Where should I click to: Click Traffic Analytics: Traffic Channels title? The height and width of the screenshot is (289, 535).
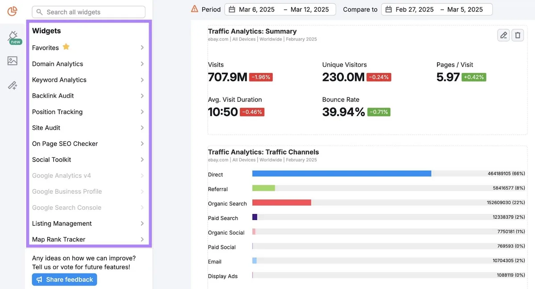point(263,152)
